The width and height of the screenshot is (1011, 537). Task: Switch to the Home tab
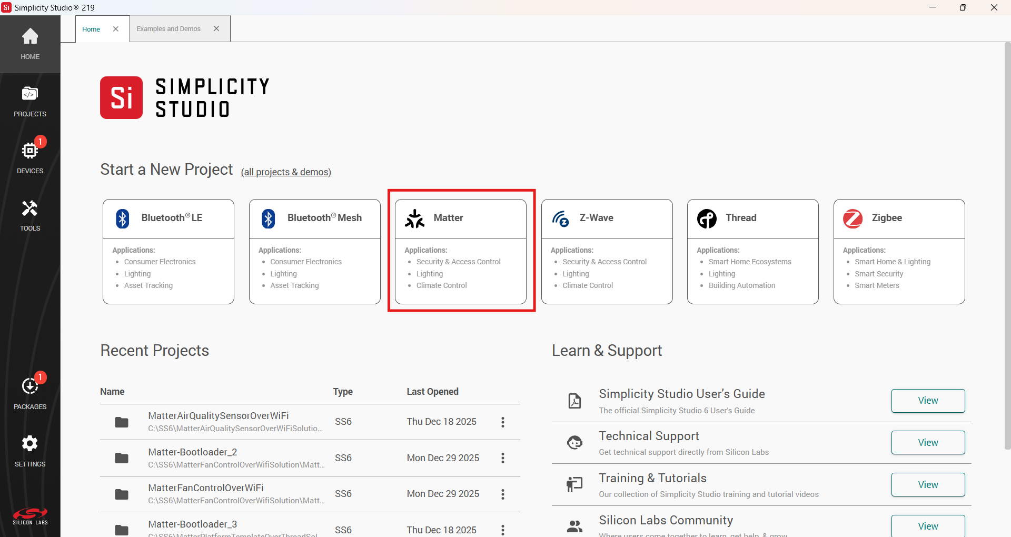(91, 29)
